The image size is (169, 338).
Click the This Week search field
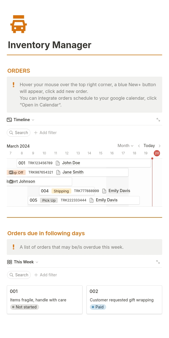coord(19,275)
